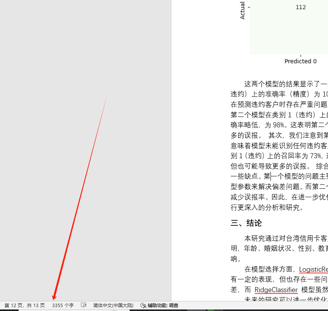The height and width of the screenshot is (311, 328).
Task: Change language 简体中文(中国大陆) in the status bar
Action: coord(113,305)
